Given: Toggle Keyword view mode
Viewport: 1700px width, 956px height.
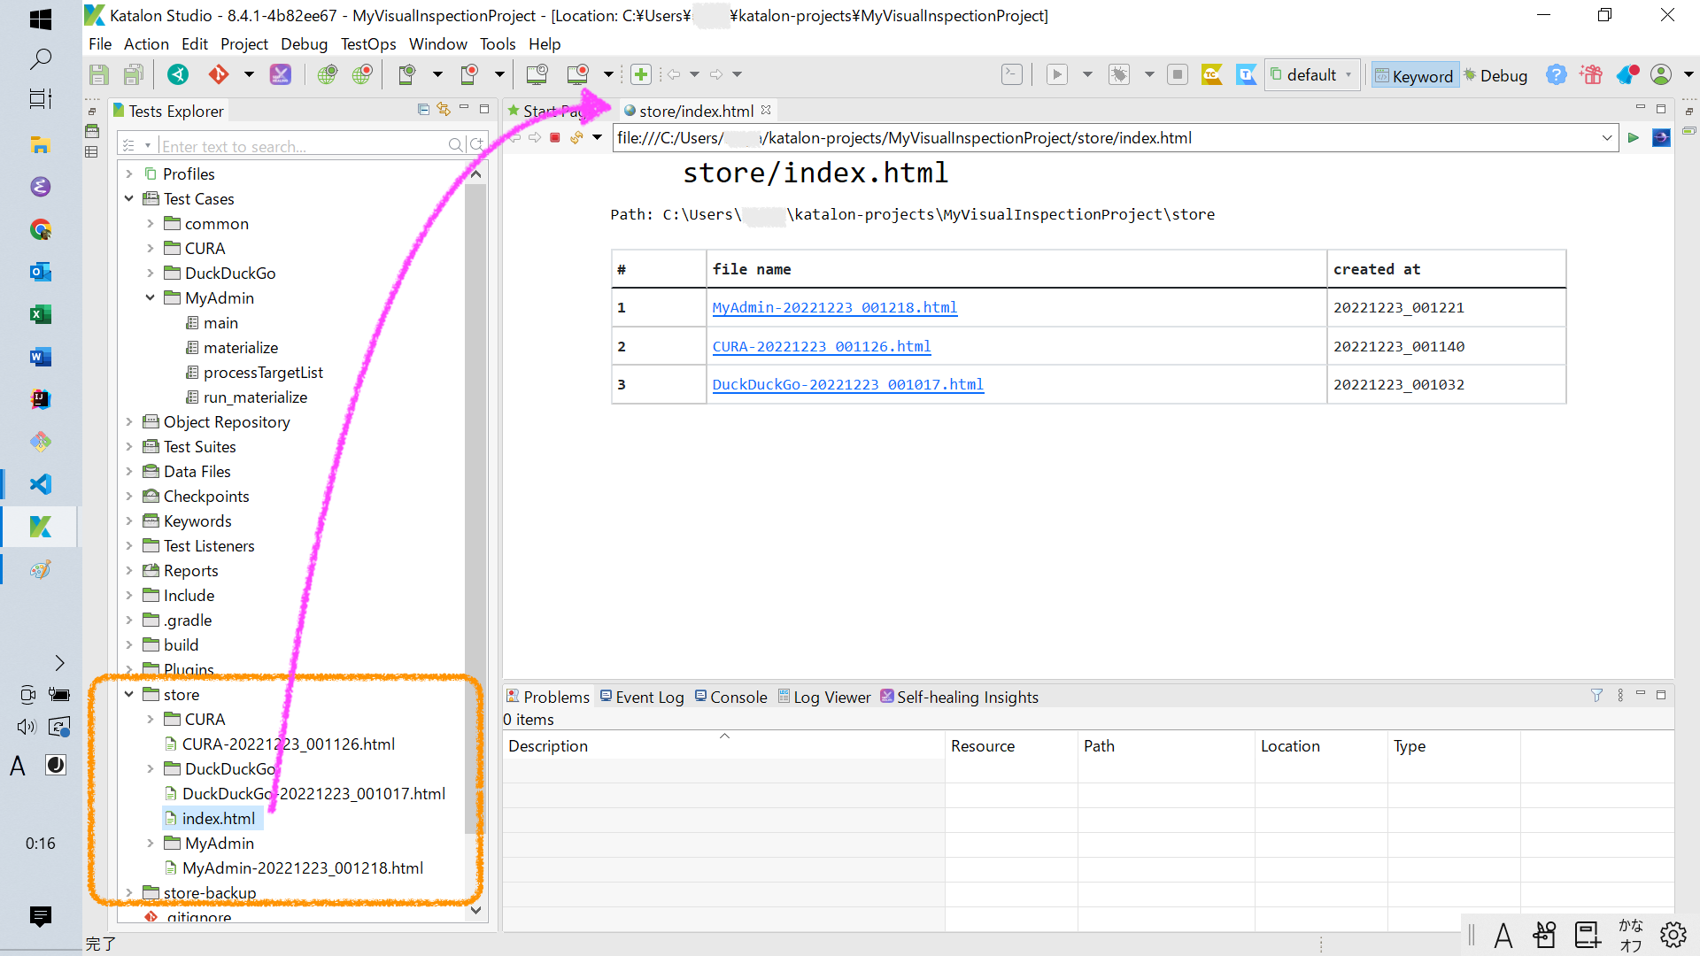Looking at the screenshot, I should click(1414, 75).
